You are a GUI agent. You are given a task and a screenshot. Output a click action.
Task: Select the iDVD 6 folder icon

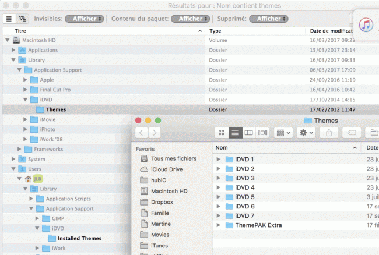229,206
